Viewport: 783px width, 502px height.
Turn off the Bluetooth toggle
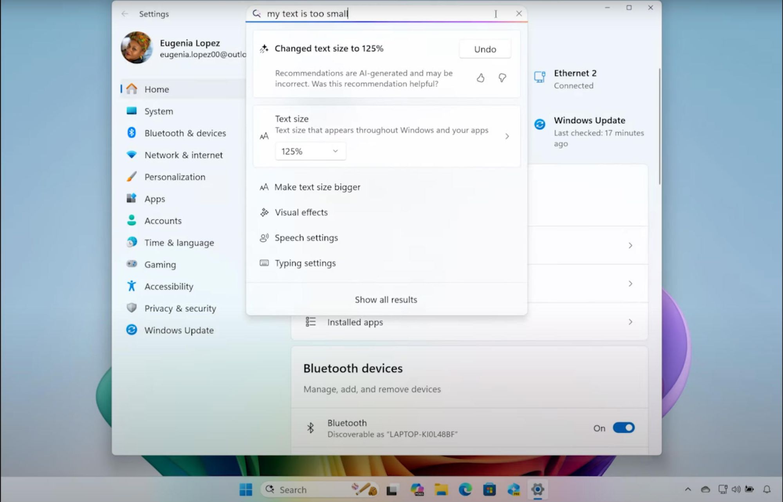pyautogui.click(x=623, y=428)
